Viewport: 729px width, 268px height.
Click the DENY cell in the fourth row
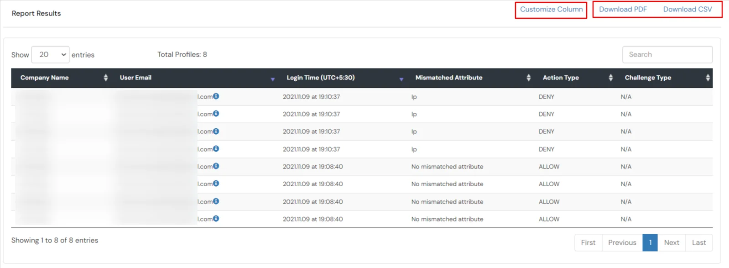click(x=547, y=149)
